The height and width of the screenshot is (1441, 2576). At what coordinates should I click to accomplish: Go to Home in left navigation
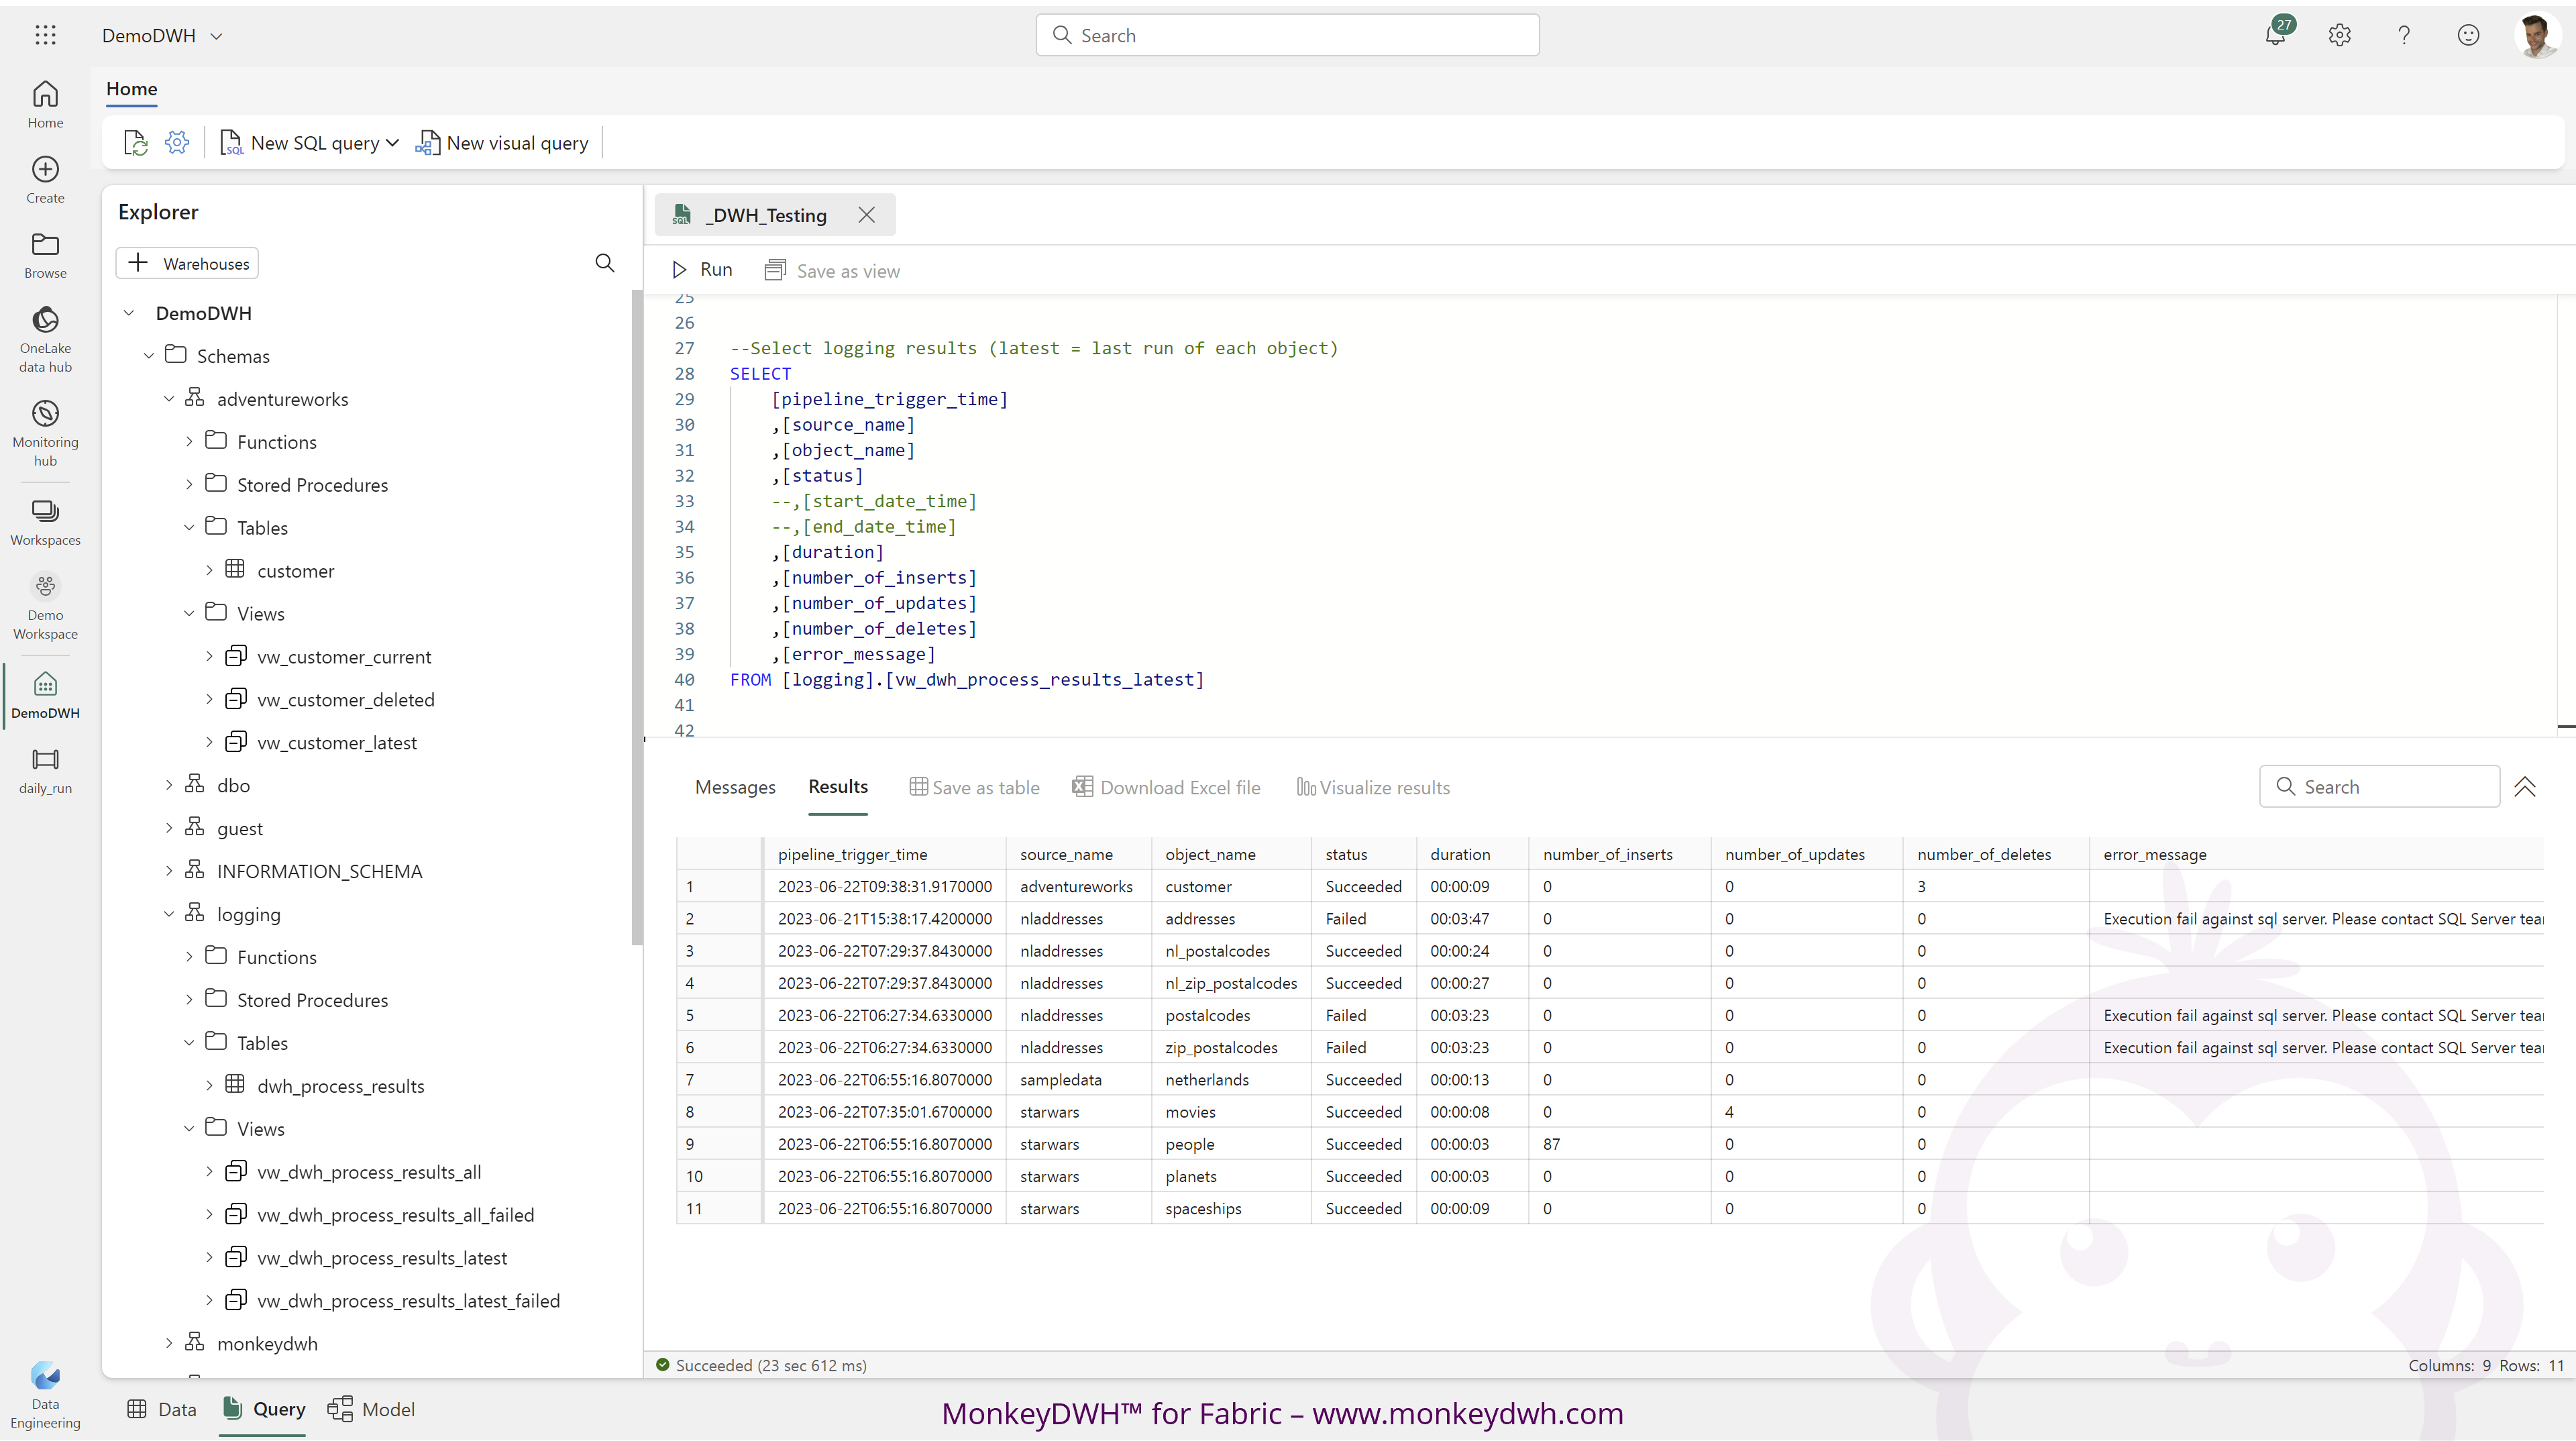[45, 104]
